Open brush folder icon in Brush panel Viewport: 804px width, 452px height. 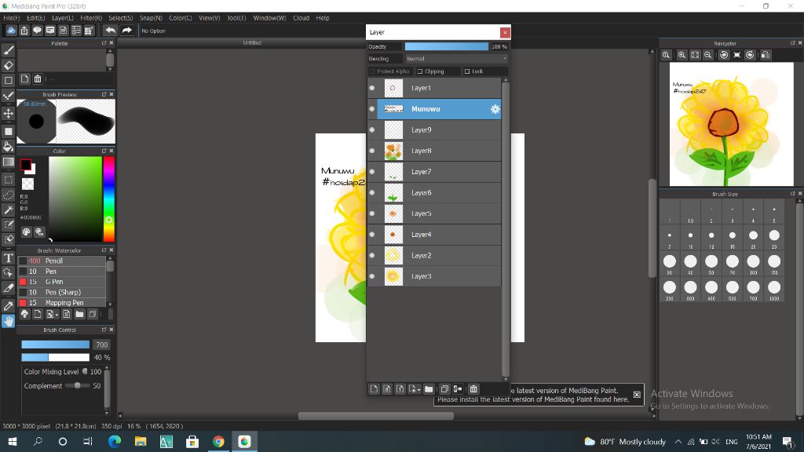79,314
